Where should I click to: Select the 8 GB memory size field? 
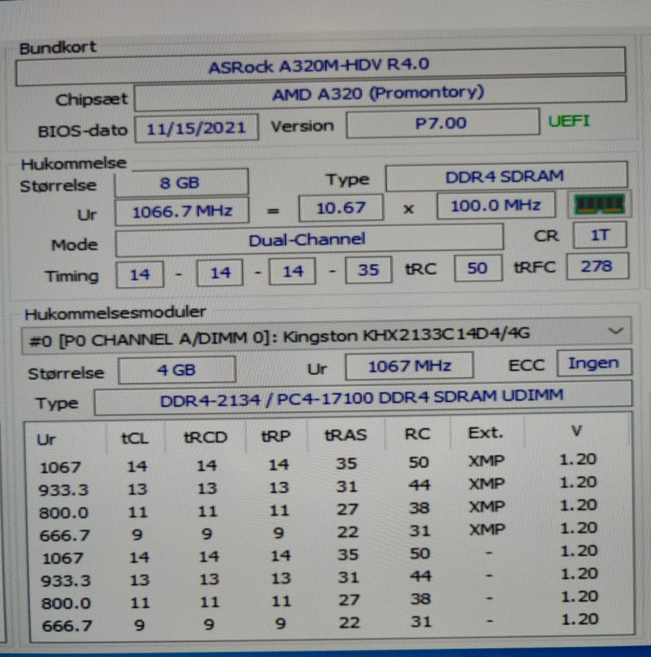(x=181, y=183)
